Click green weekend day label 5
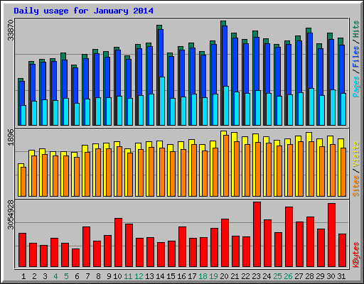This screenshot has height=284, width=364. pyautogui.click(x=66, y=276)
